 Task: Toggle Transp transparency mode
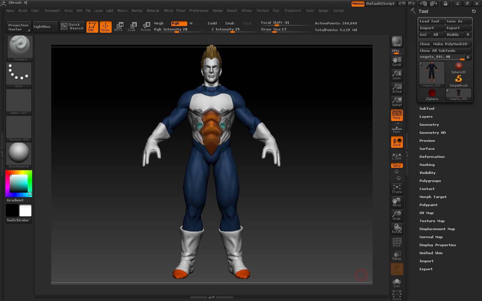point(397,256)
